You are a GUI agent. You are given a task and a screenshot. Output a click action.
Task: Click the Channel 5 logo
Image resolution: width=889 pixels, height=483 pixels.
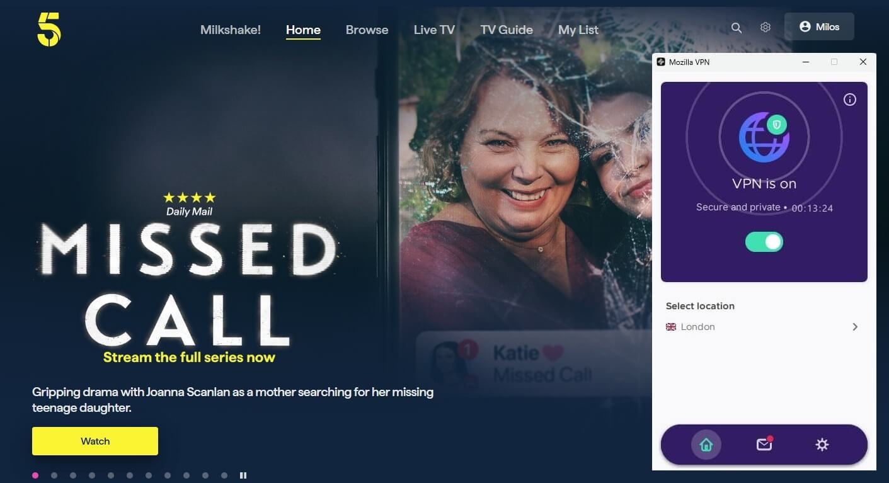click(49, 30)
